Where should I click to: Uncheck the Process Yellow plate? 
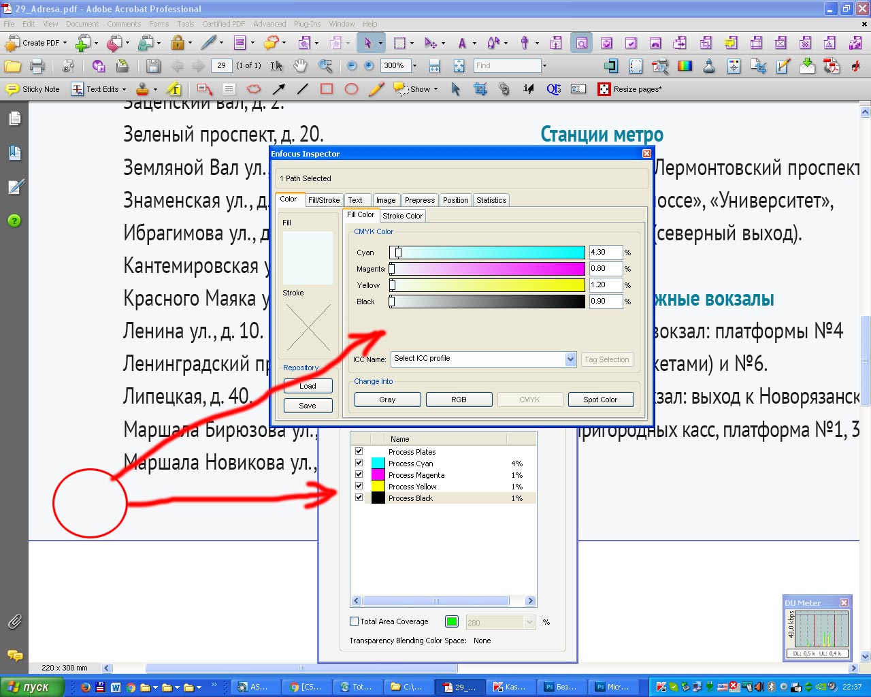[359, 486]
